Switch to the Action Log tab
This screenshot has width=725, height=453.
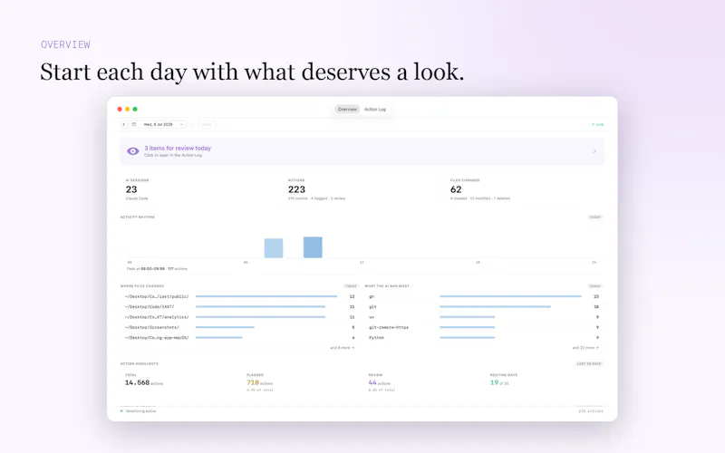click(x=375, y=110)
